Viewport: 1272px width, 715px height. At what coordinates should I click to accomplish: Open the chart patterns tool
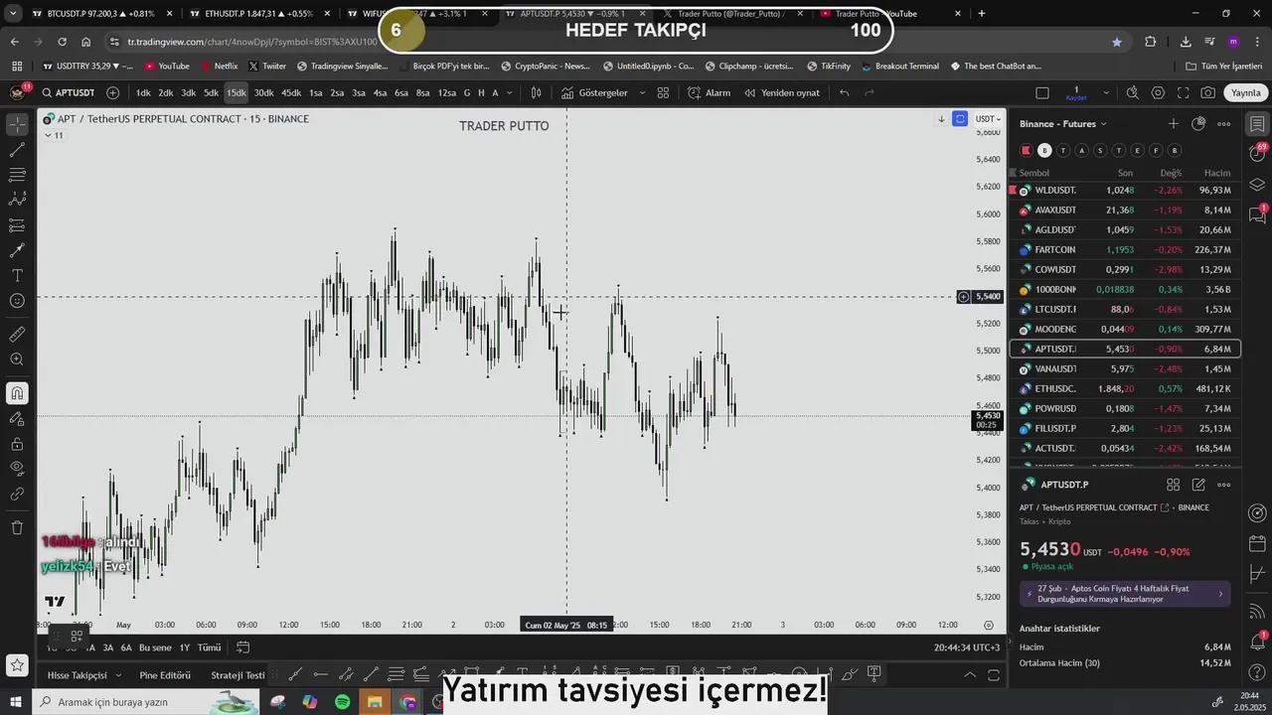coord(17,200)
